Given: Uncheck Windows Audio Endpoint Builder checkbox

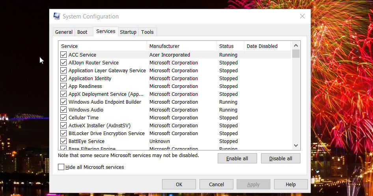Looking at the screenshot, I should point(63,102).
